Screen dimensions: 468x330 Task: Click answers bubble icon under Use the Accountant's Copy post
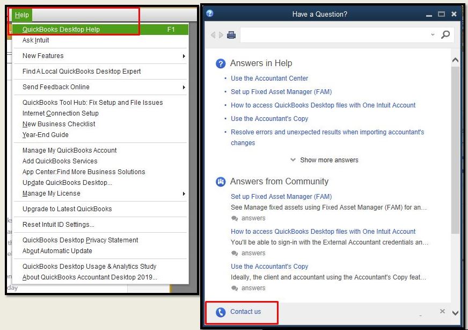point(235,289)
